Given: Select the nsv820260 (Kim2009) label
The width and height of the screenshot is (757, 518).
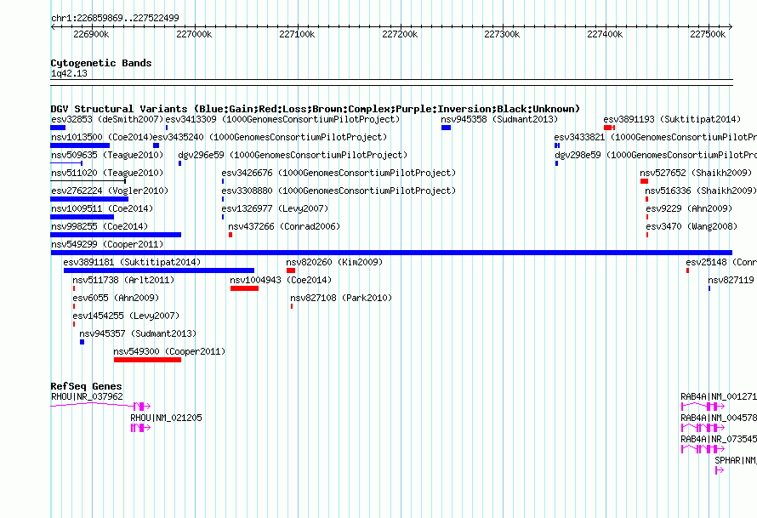Looking at the screenshot, I should click(x=334, y=262).
